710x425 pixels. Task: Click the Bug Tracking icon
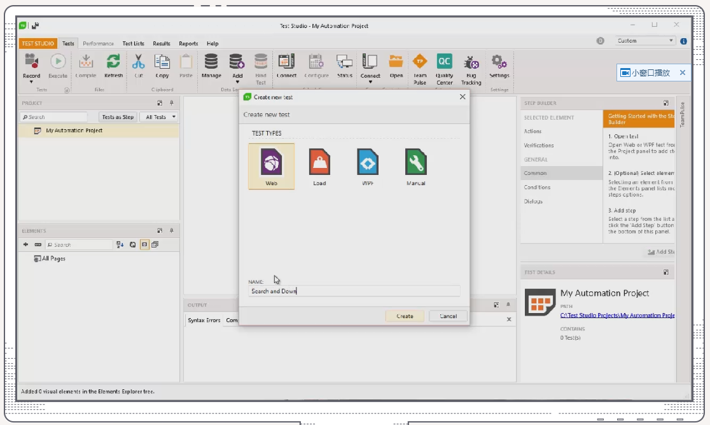click(x=471, y=62)
